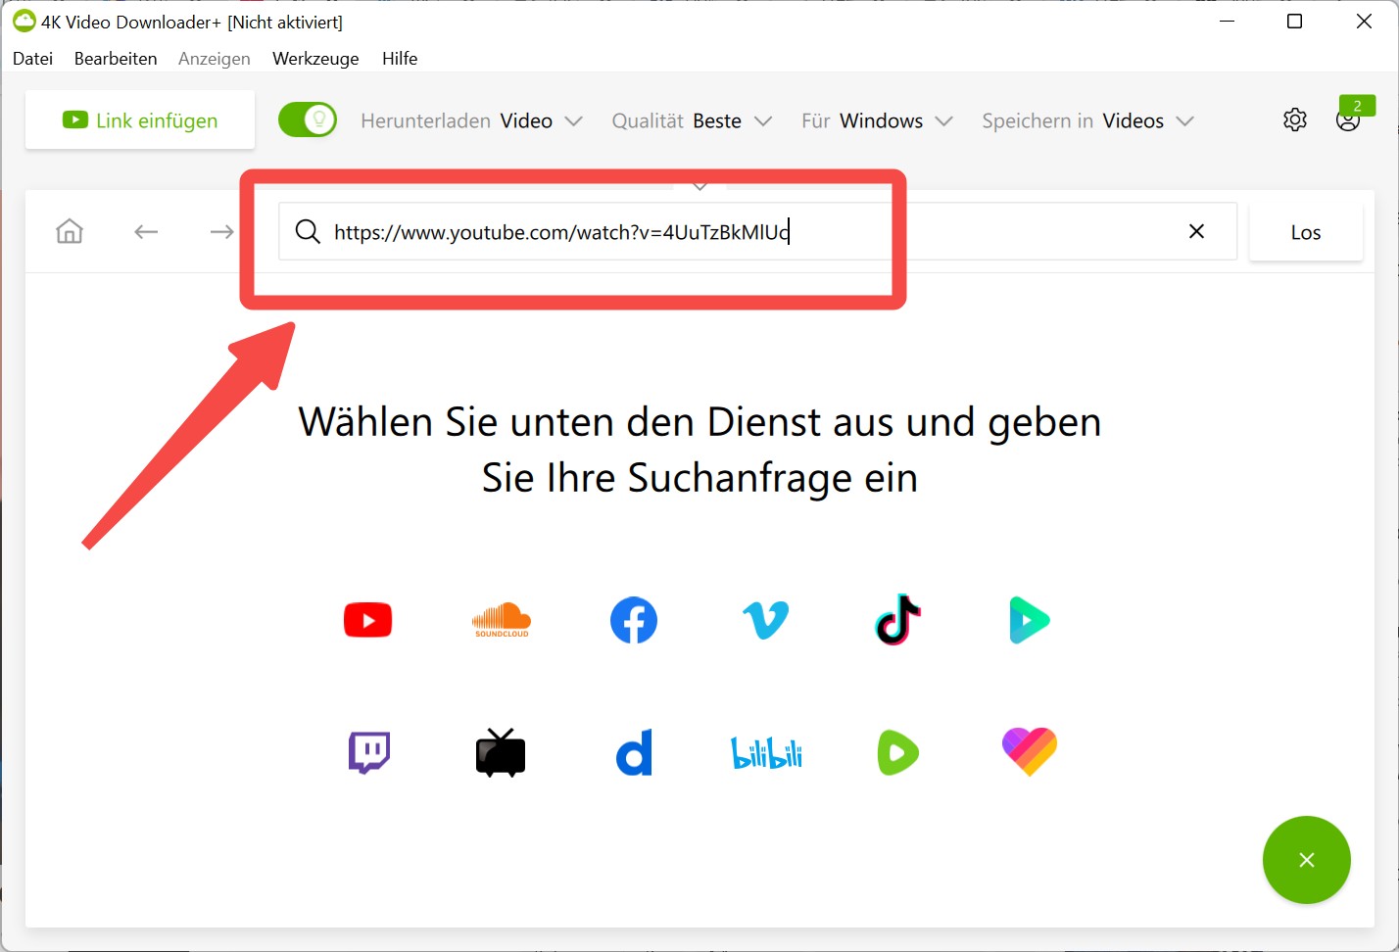Expand the Für Windows dropdown
The image size is (1399, 952).
click(877, 121)
